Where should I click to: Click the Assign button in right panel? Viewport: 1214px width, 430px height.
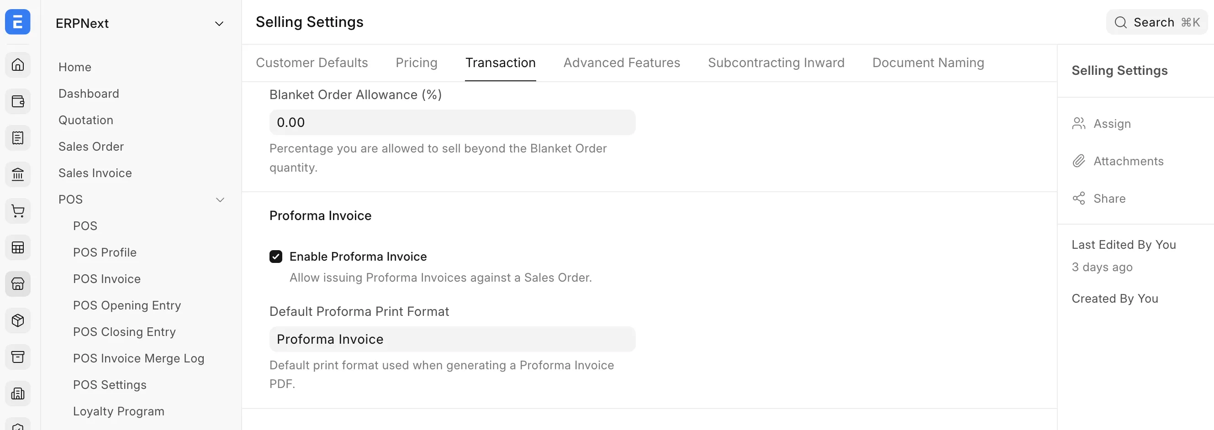click(x=1101, y=124)
